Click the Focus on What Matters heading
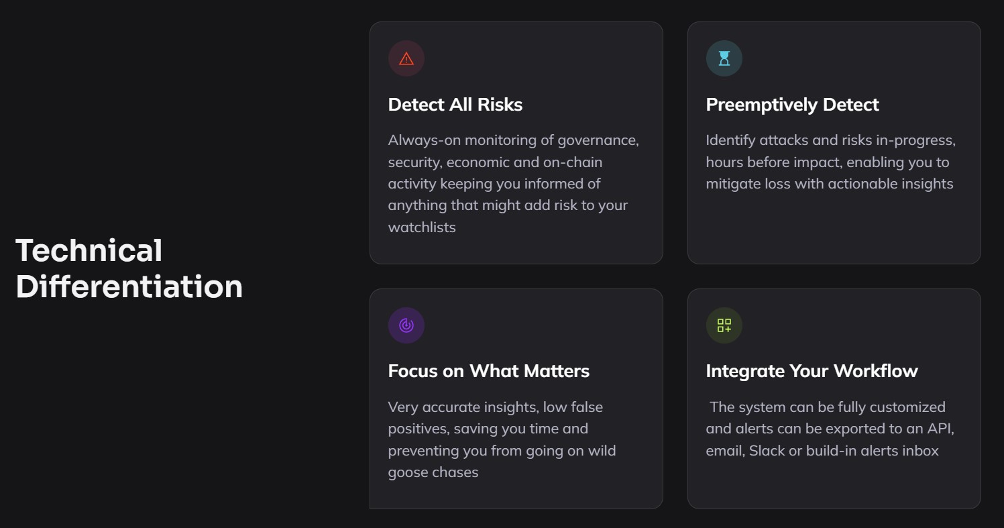 point(488,371)
